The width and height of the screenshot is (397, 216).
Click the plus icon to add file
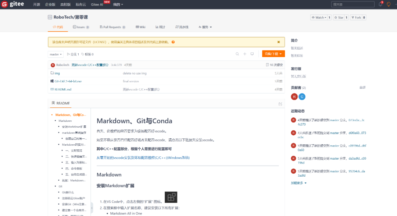[x=245, y=54]
